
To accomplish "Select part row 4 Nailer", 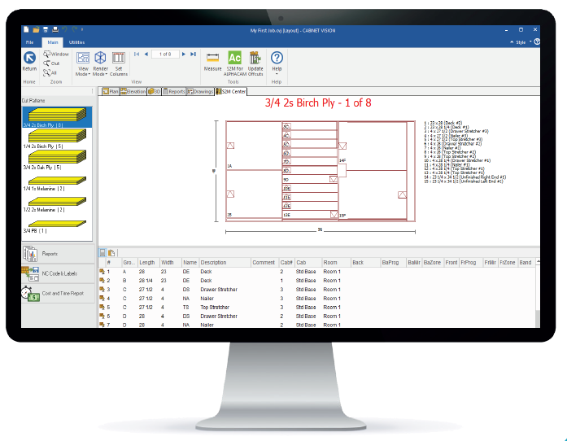I will coord(316,299).
